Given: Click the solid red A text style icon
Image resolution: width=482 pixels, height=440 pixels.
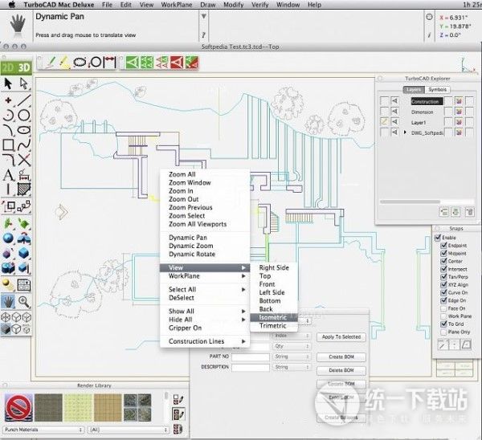Looking at the screenshot, I should point(177,63).
